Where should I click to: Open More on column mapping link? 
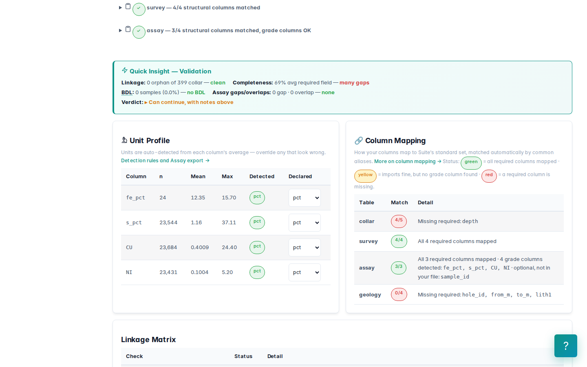(x=408, y=161)
